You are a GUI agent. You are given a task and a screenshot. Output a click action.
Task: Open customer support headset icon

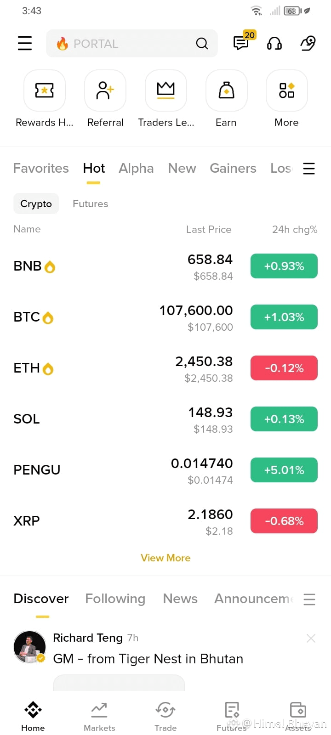pyautogui.click(x=274, y=44)
